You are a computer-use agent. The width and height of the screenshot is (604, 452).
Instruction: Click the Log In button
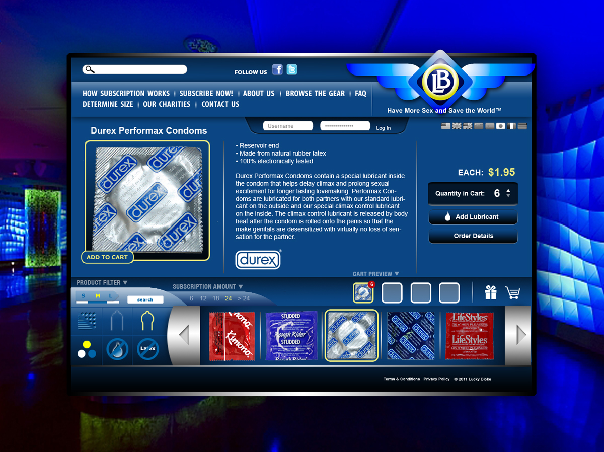tap(384, 128)
